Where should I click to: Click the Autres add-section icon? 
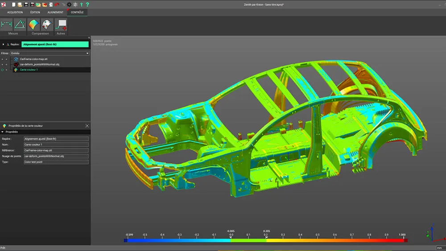click(62, 25)
